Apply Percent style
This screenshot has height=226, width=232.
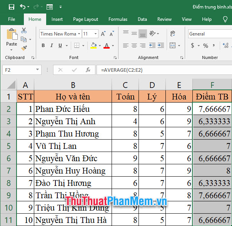click(x=206, y=46)
